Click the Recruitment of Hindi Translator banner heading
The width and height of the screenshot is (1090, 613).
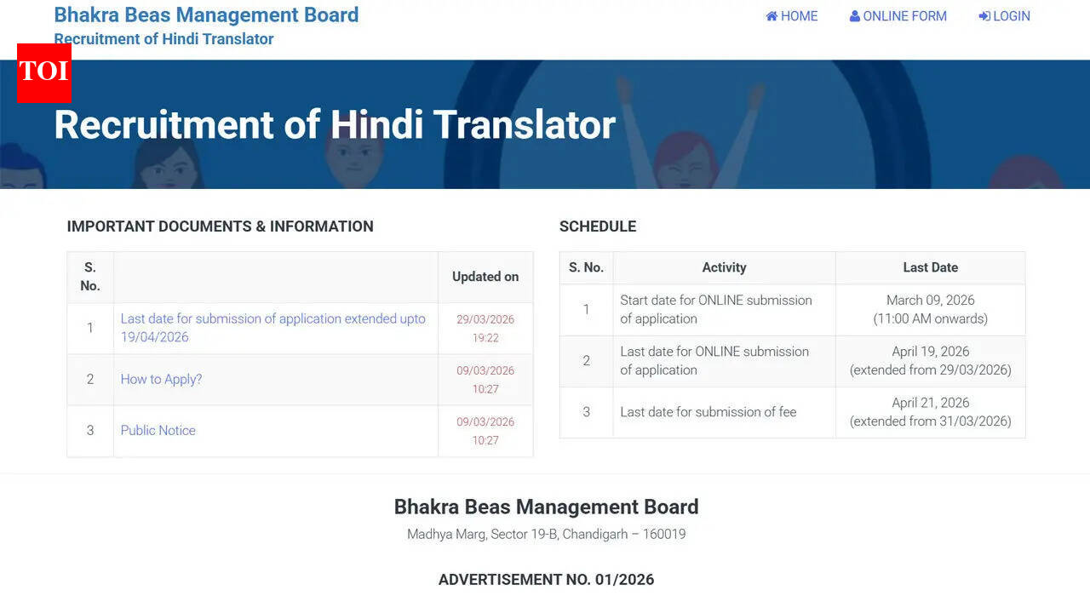coord(334,124)
